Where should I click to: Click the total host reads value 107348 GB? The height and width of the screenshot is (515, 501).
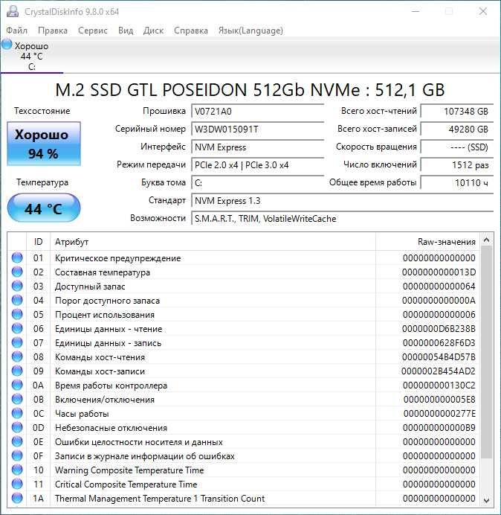[456, 112]
